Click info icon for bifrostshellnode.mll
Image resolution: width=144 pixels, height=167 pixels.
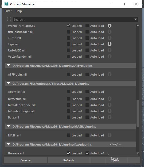point(110,105)
